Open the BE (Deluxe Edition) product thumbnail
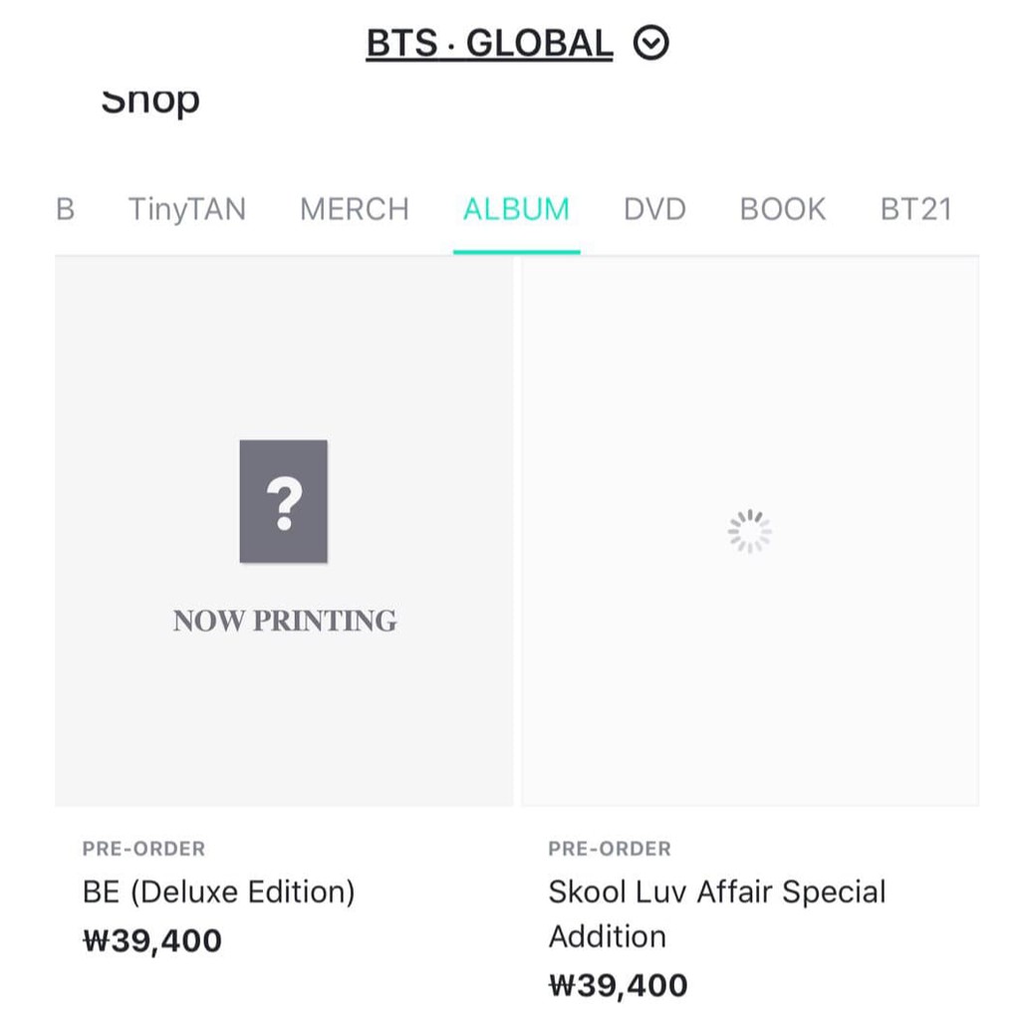1020x1020 pixels. coord(284,532)
